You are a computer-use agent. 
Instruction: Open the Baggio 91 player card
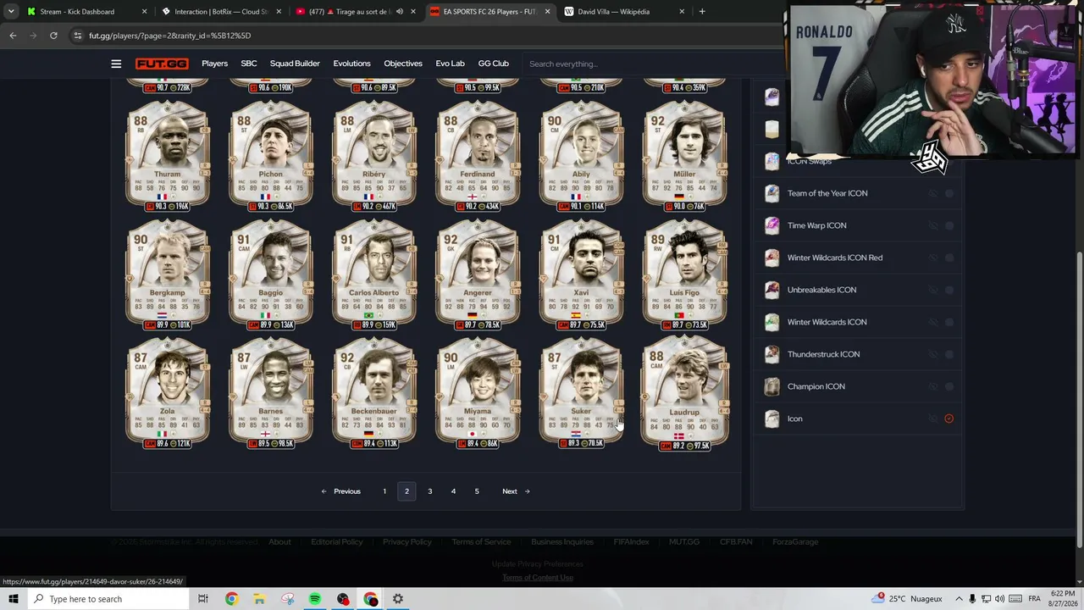coord(271,275)
